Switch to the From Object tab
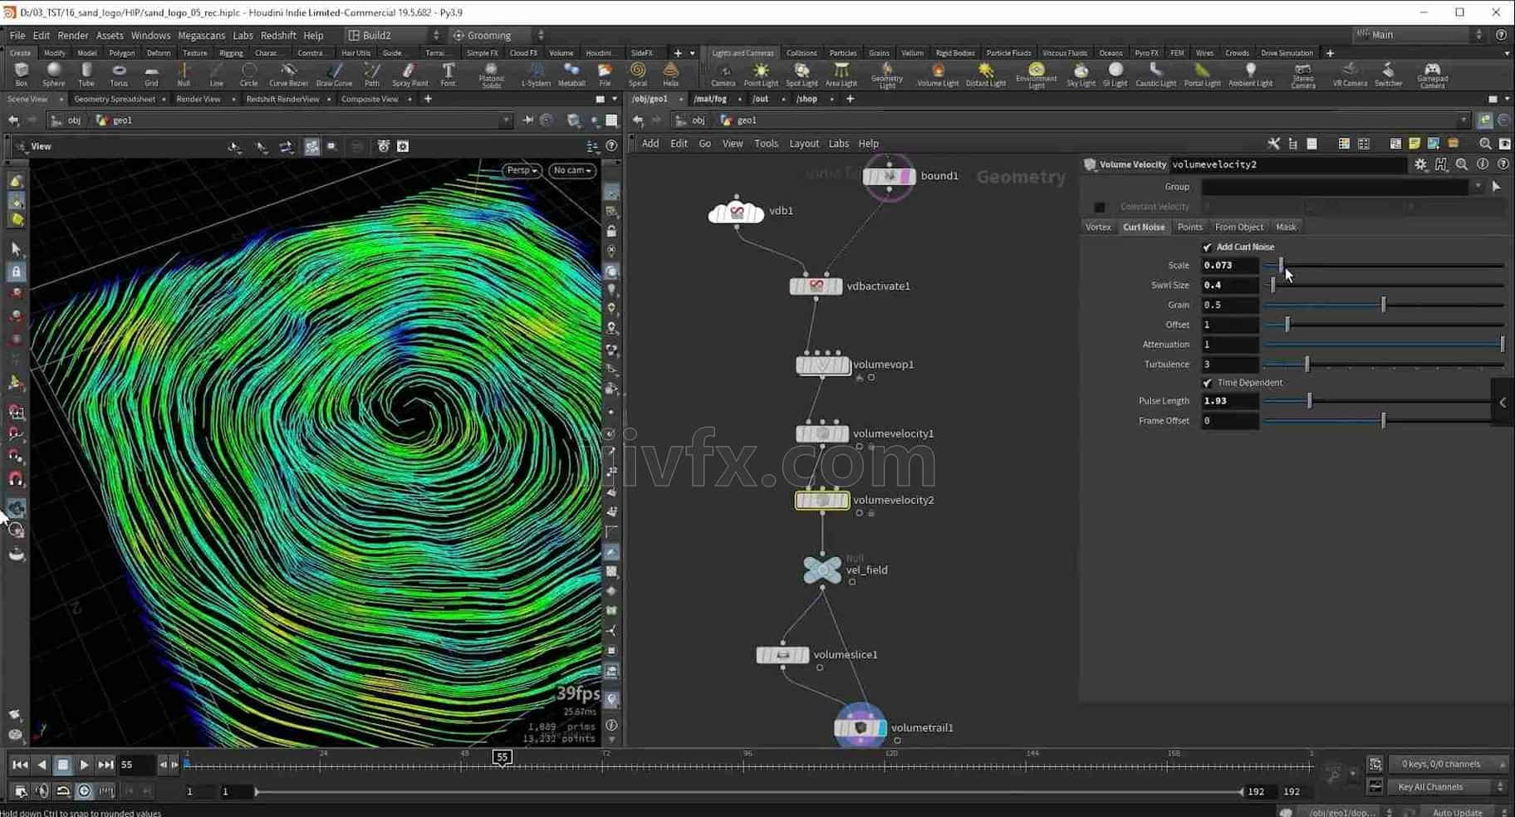This screenshot has width=1515, height=817. tap(1238, 227)
